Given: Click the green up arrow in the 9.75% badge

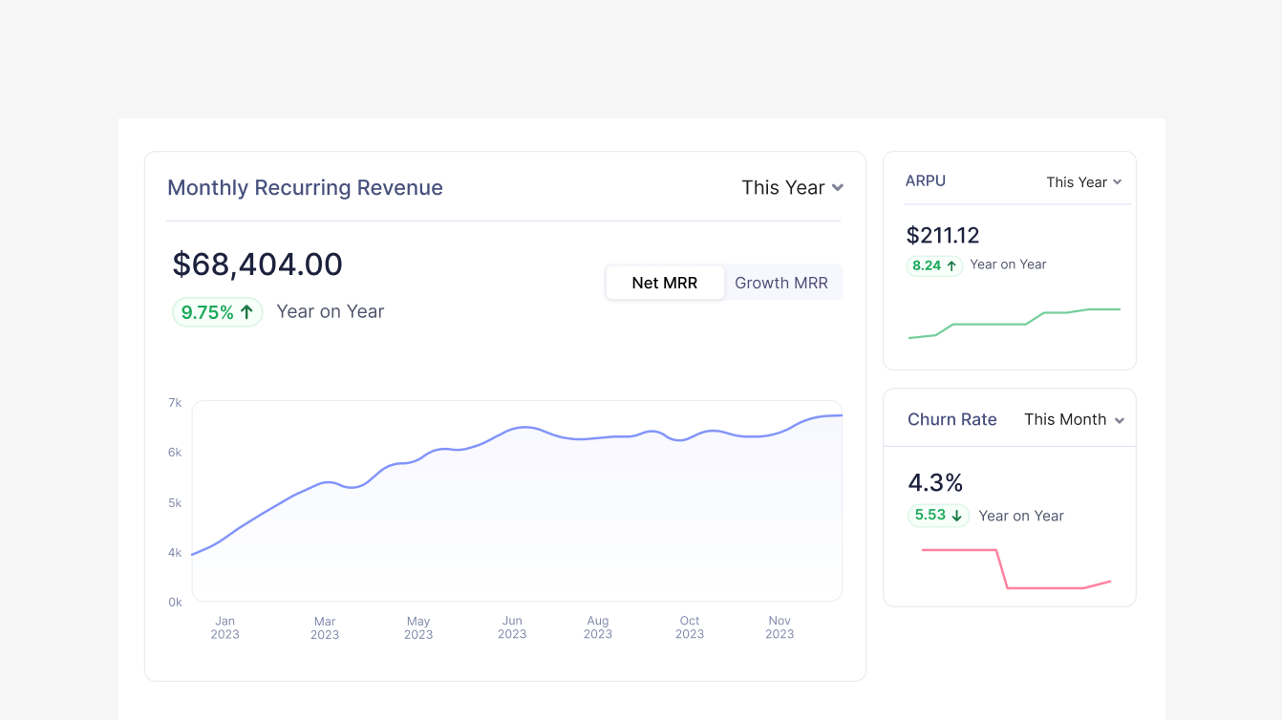Looking at the screenshot, I should click(247, 311).
